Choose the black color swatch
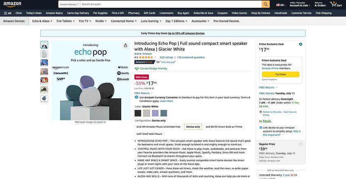 (x=138, y=113)
